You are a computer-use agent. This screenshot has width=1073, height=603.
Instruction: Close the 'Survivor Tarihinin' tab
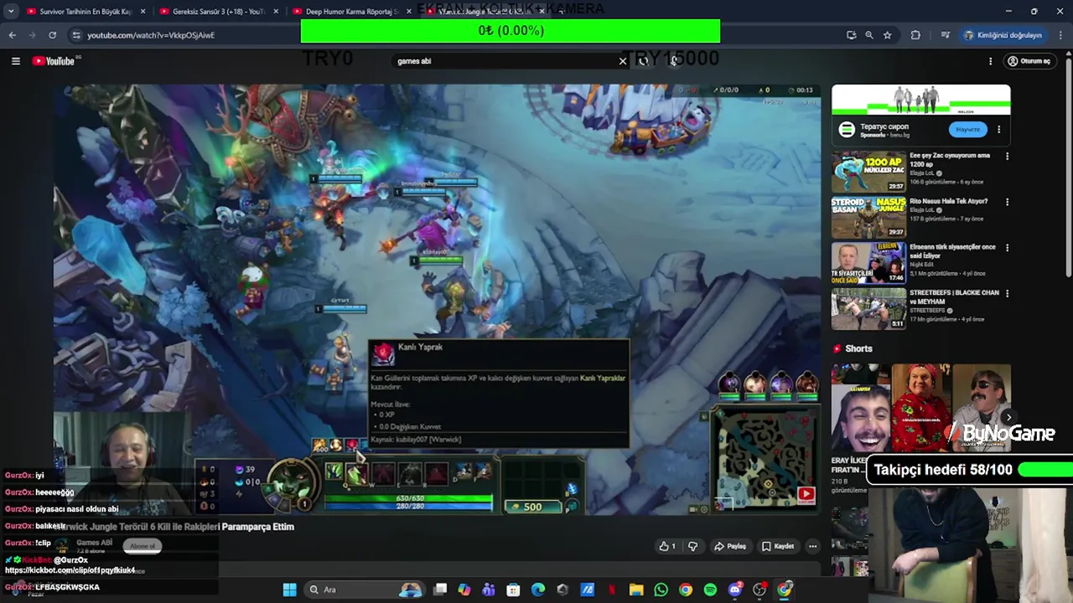pos(143,12)
